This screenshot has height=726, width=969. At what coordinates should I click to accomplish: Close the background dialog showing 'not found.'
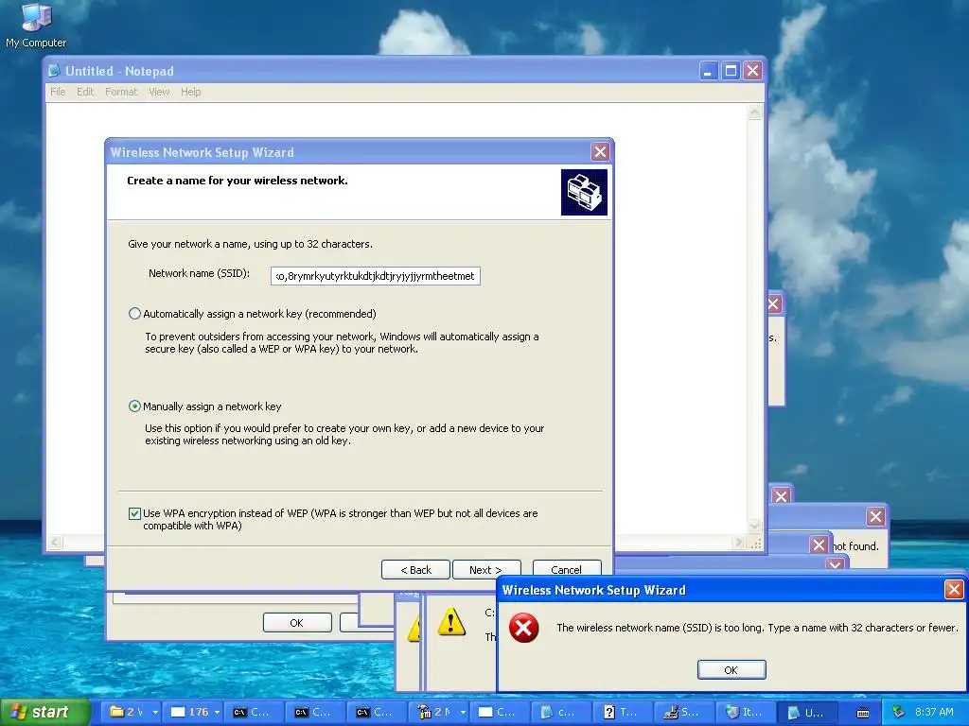[x=875, y=517]
